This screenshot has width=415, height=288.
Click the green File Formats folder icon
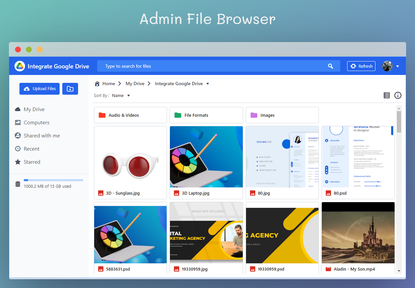178,115
